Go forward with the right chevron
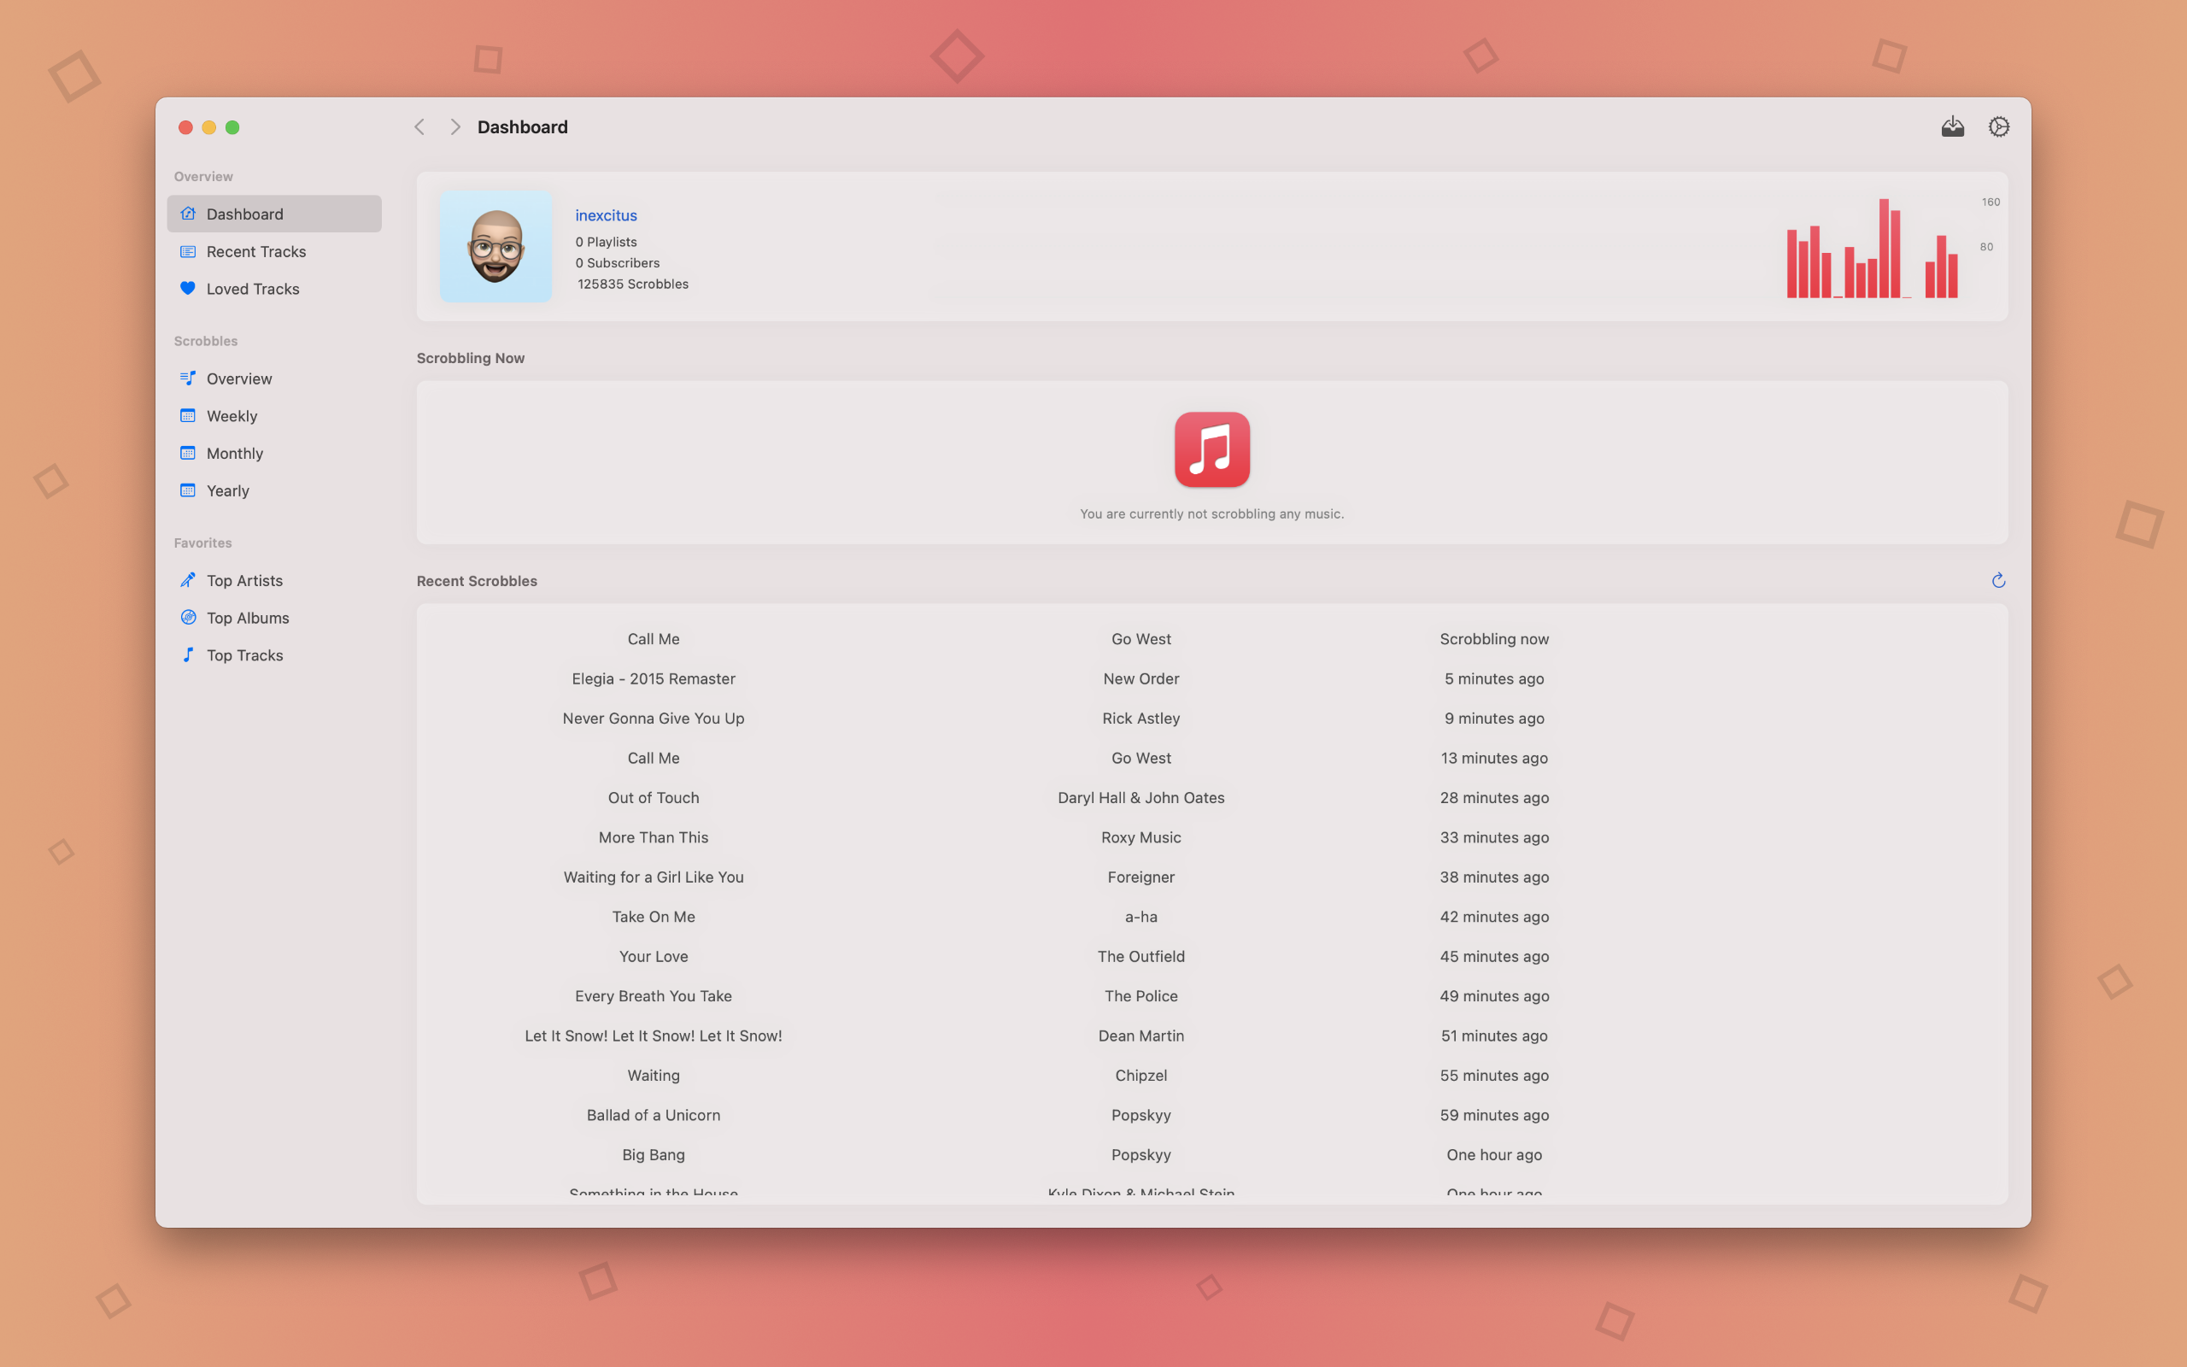 [455, 126]
